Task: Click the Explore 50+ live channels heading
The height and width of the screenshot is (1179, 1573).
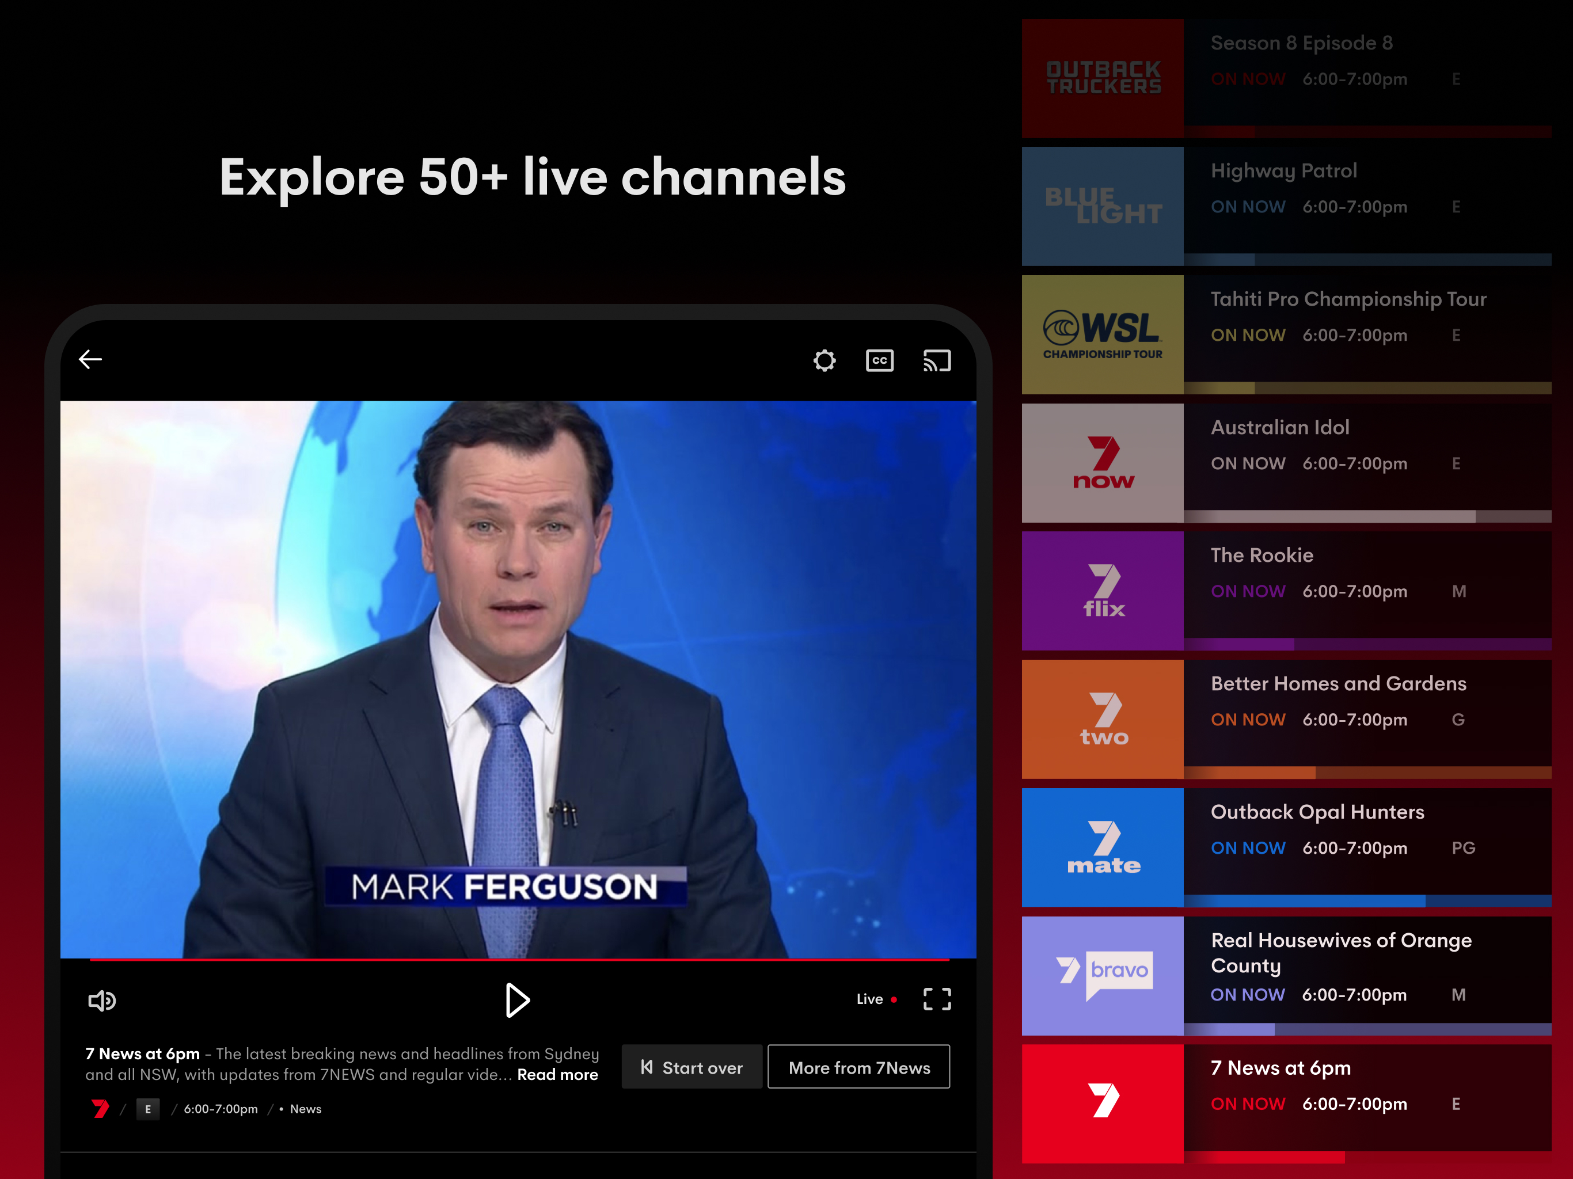Action: [533, 177]
